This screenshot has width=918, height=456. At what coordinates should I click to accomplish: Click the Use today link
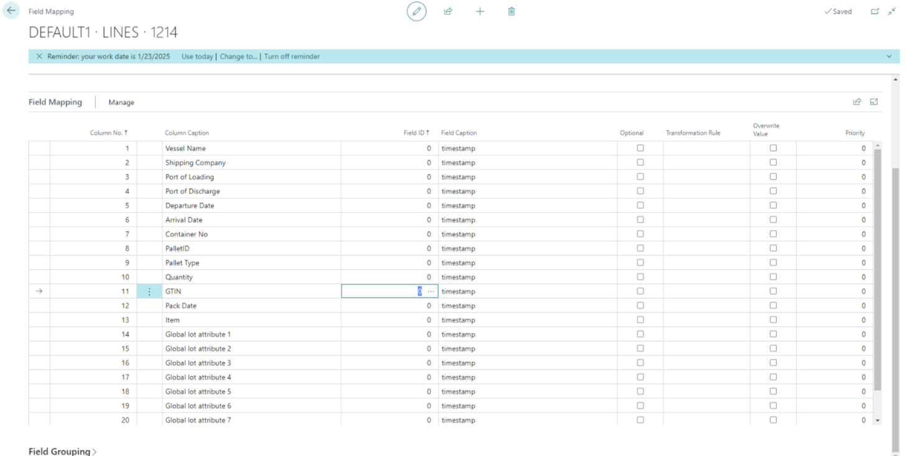pyautogui.click(x=197, y=57)
